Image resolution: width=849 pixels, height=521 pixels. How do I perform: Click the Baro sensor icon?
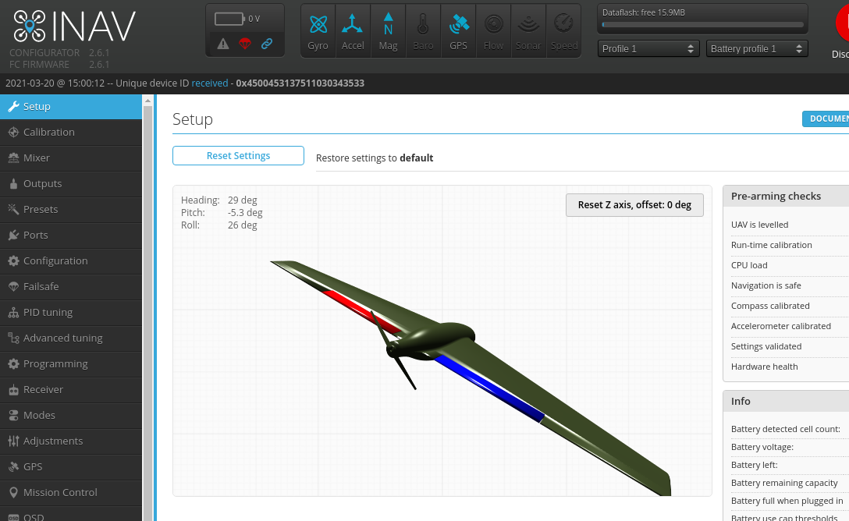pos(423,31)
